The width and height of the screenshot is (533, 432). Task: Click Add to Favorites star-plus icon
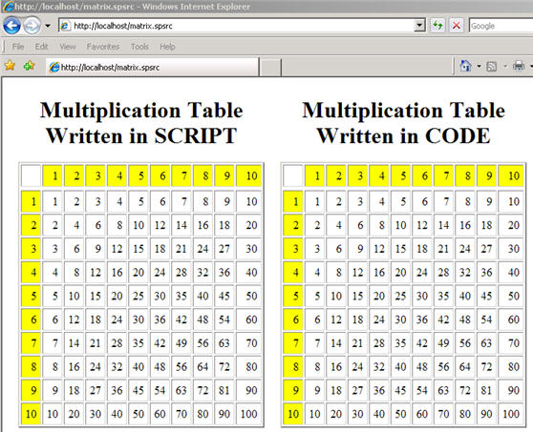tap(30, 66)
